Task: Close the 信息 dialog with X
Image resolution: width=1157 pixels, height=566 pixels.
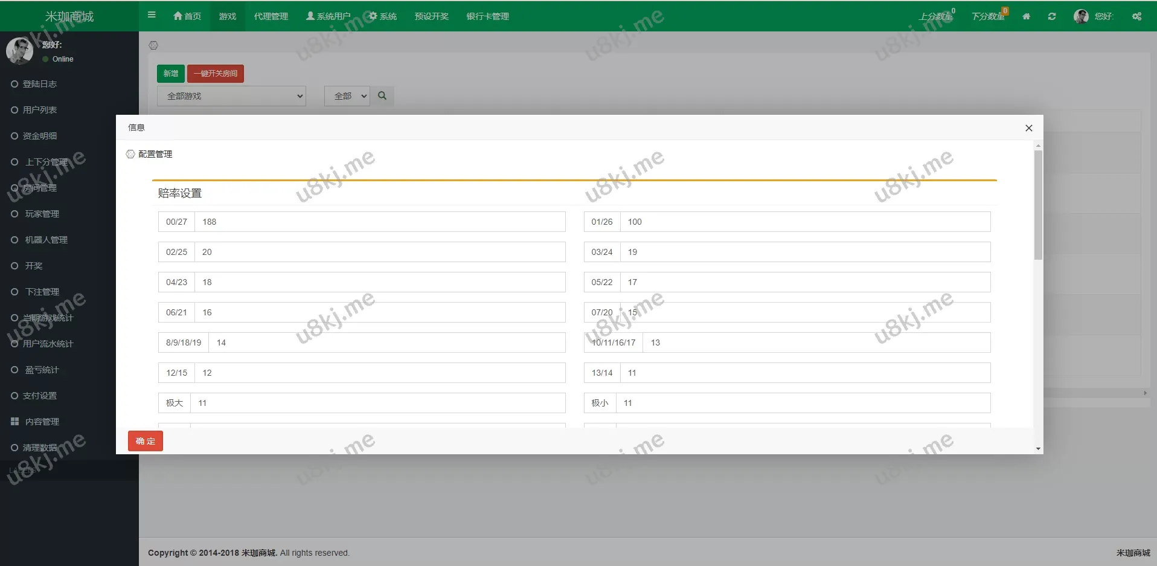Action: (x=1028, y=128)
